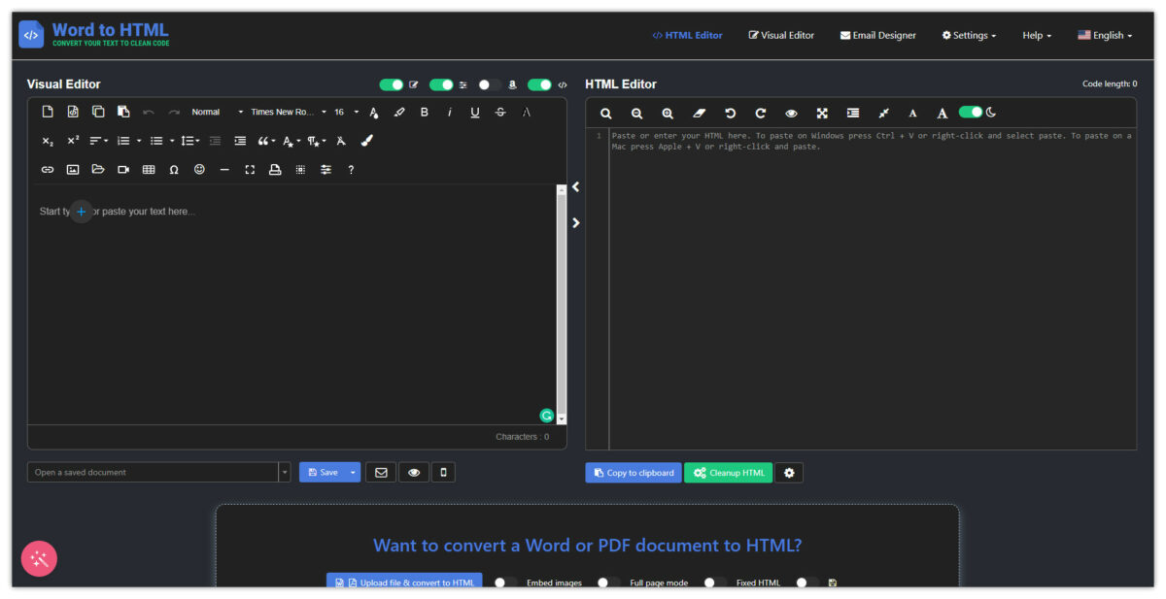Create a new document in Visual Editor

click(48, 112)
